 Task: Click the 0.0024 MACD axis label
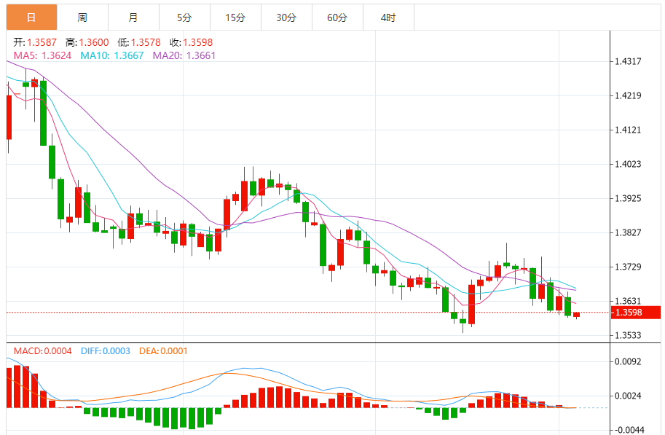[x=628, y=396]
